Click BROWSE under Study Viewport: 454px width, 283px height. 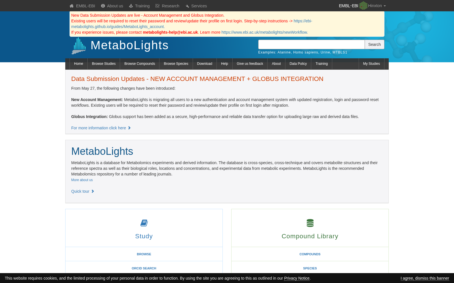(144, 254)
